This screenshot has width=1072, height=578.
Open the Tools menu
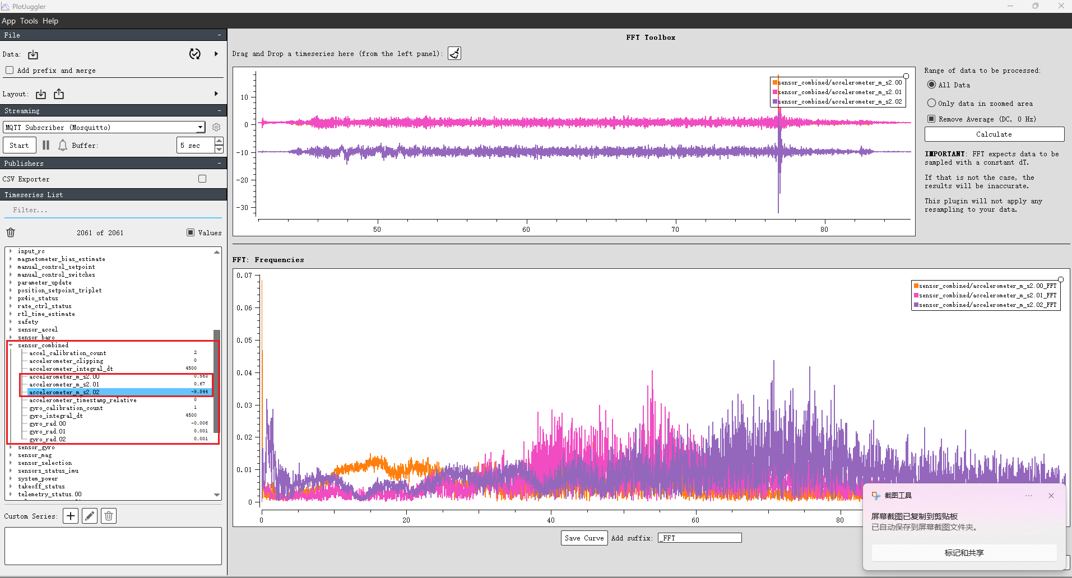29,21
